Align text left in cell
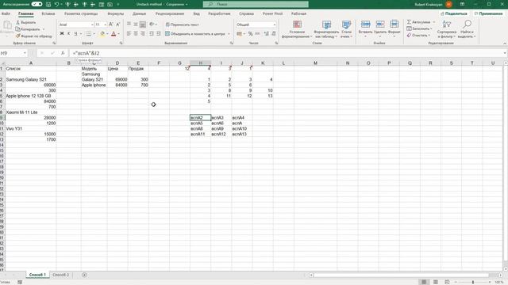This screenshot has height=285, width=508. pos(129,33)
